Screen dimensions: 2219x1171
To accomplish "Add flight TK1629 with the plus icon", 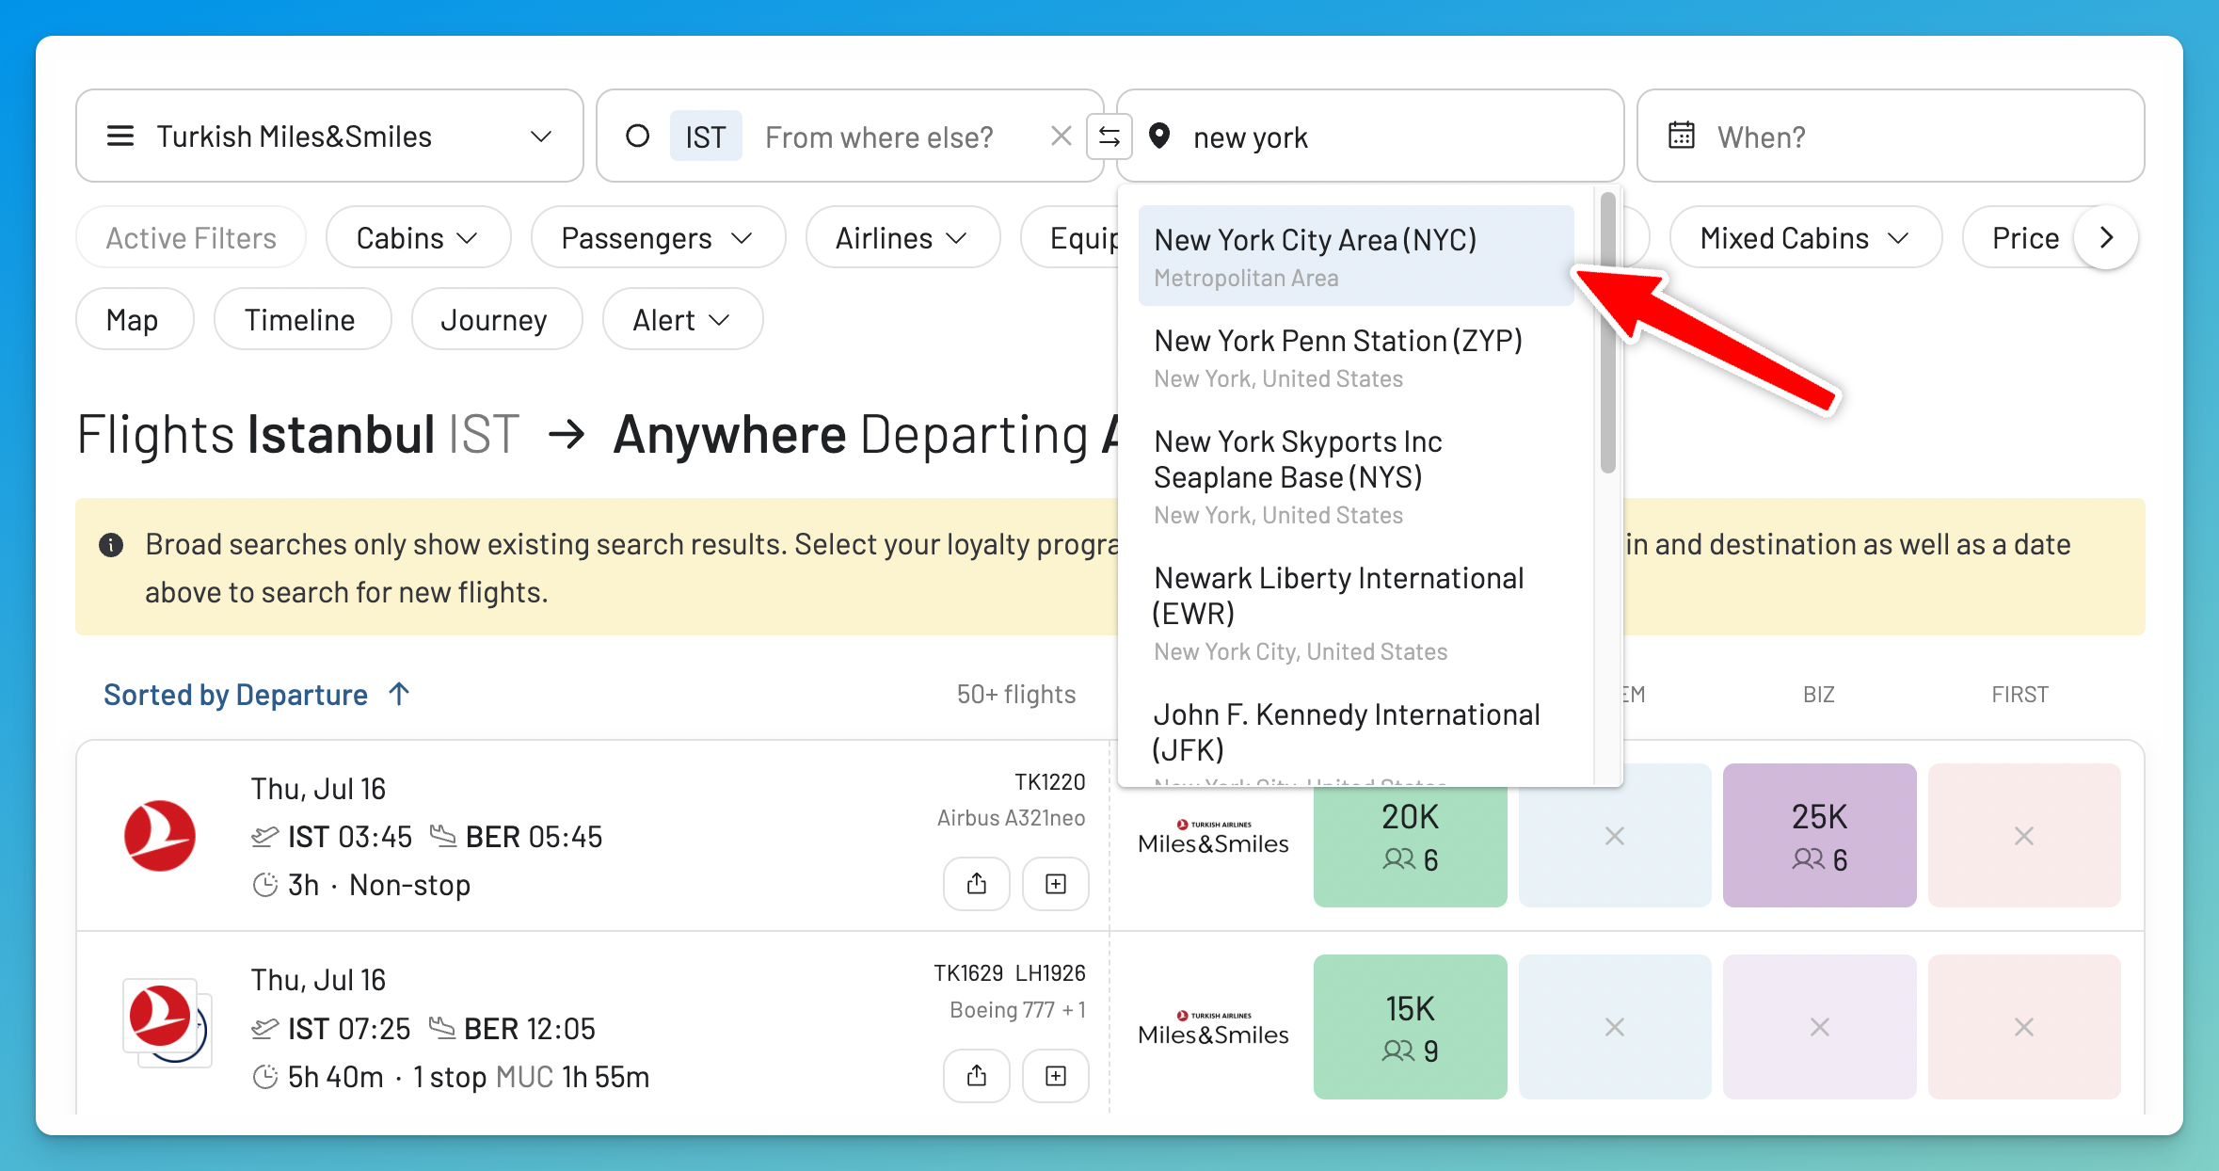I will pyautogui.click(x=1056, y=1075).
